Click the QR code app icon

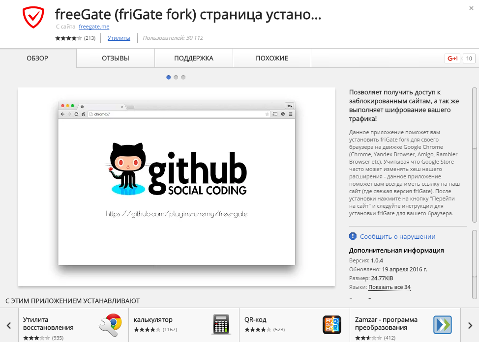pyautogui.click(x=332, y=324)
